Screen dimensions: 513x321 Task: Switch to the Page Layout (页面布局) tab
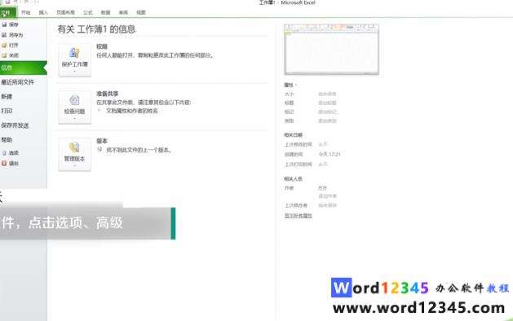point(65,12)
